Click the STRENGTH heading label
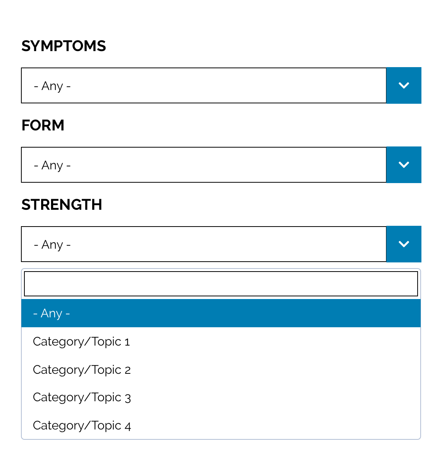The width and height of the screenshot is (442, 476). 62,205
